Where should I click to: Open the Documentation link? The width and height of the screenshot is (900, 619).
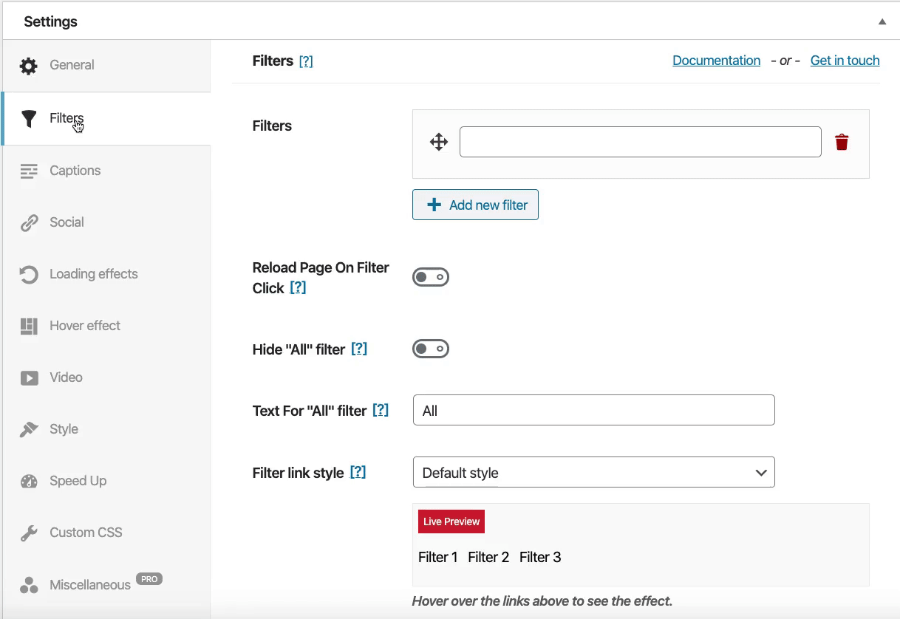(x=716, y=61)
